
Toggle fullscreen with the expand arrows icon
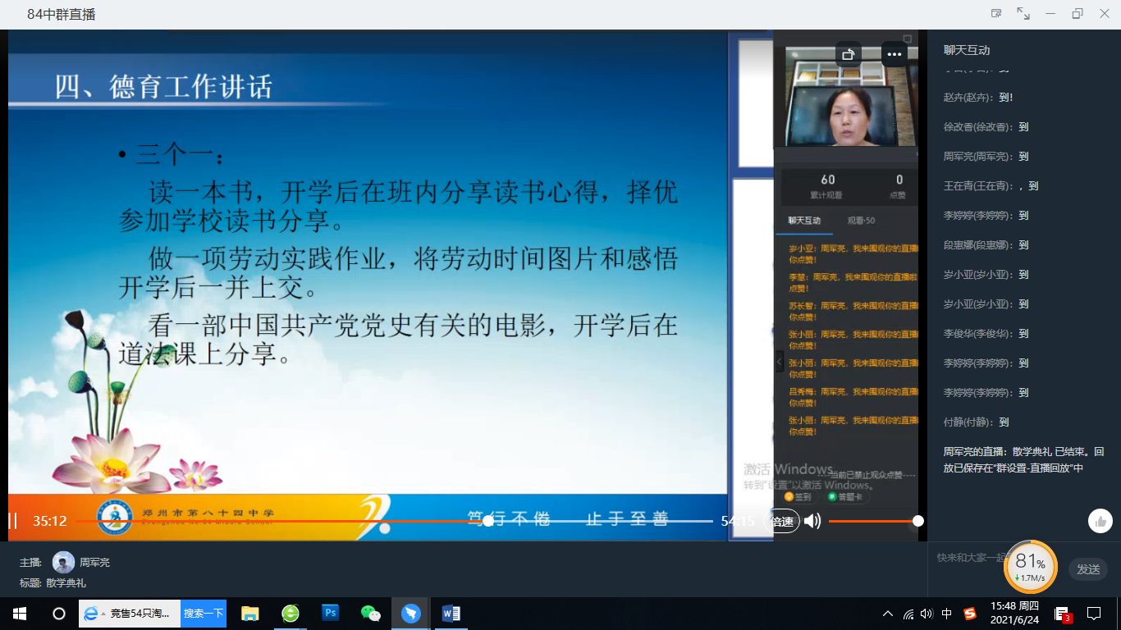tap(1023, 13)
